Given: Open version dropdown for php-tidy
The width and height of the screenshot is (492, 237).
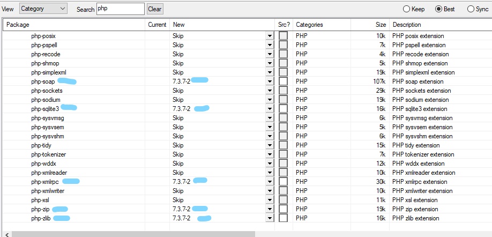Looking at the screenshot, I should click(x=270, y=145).
